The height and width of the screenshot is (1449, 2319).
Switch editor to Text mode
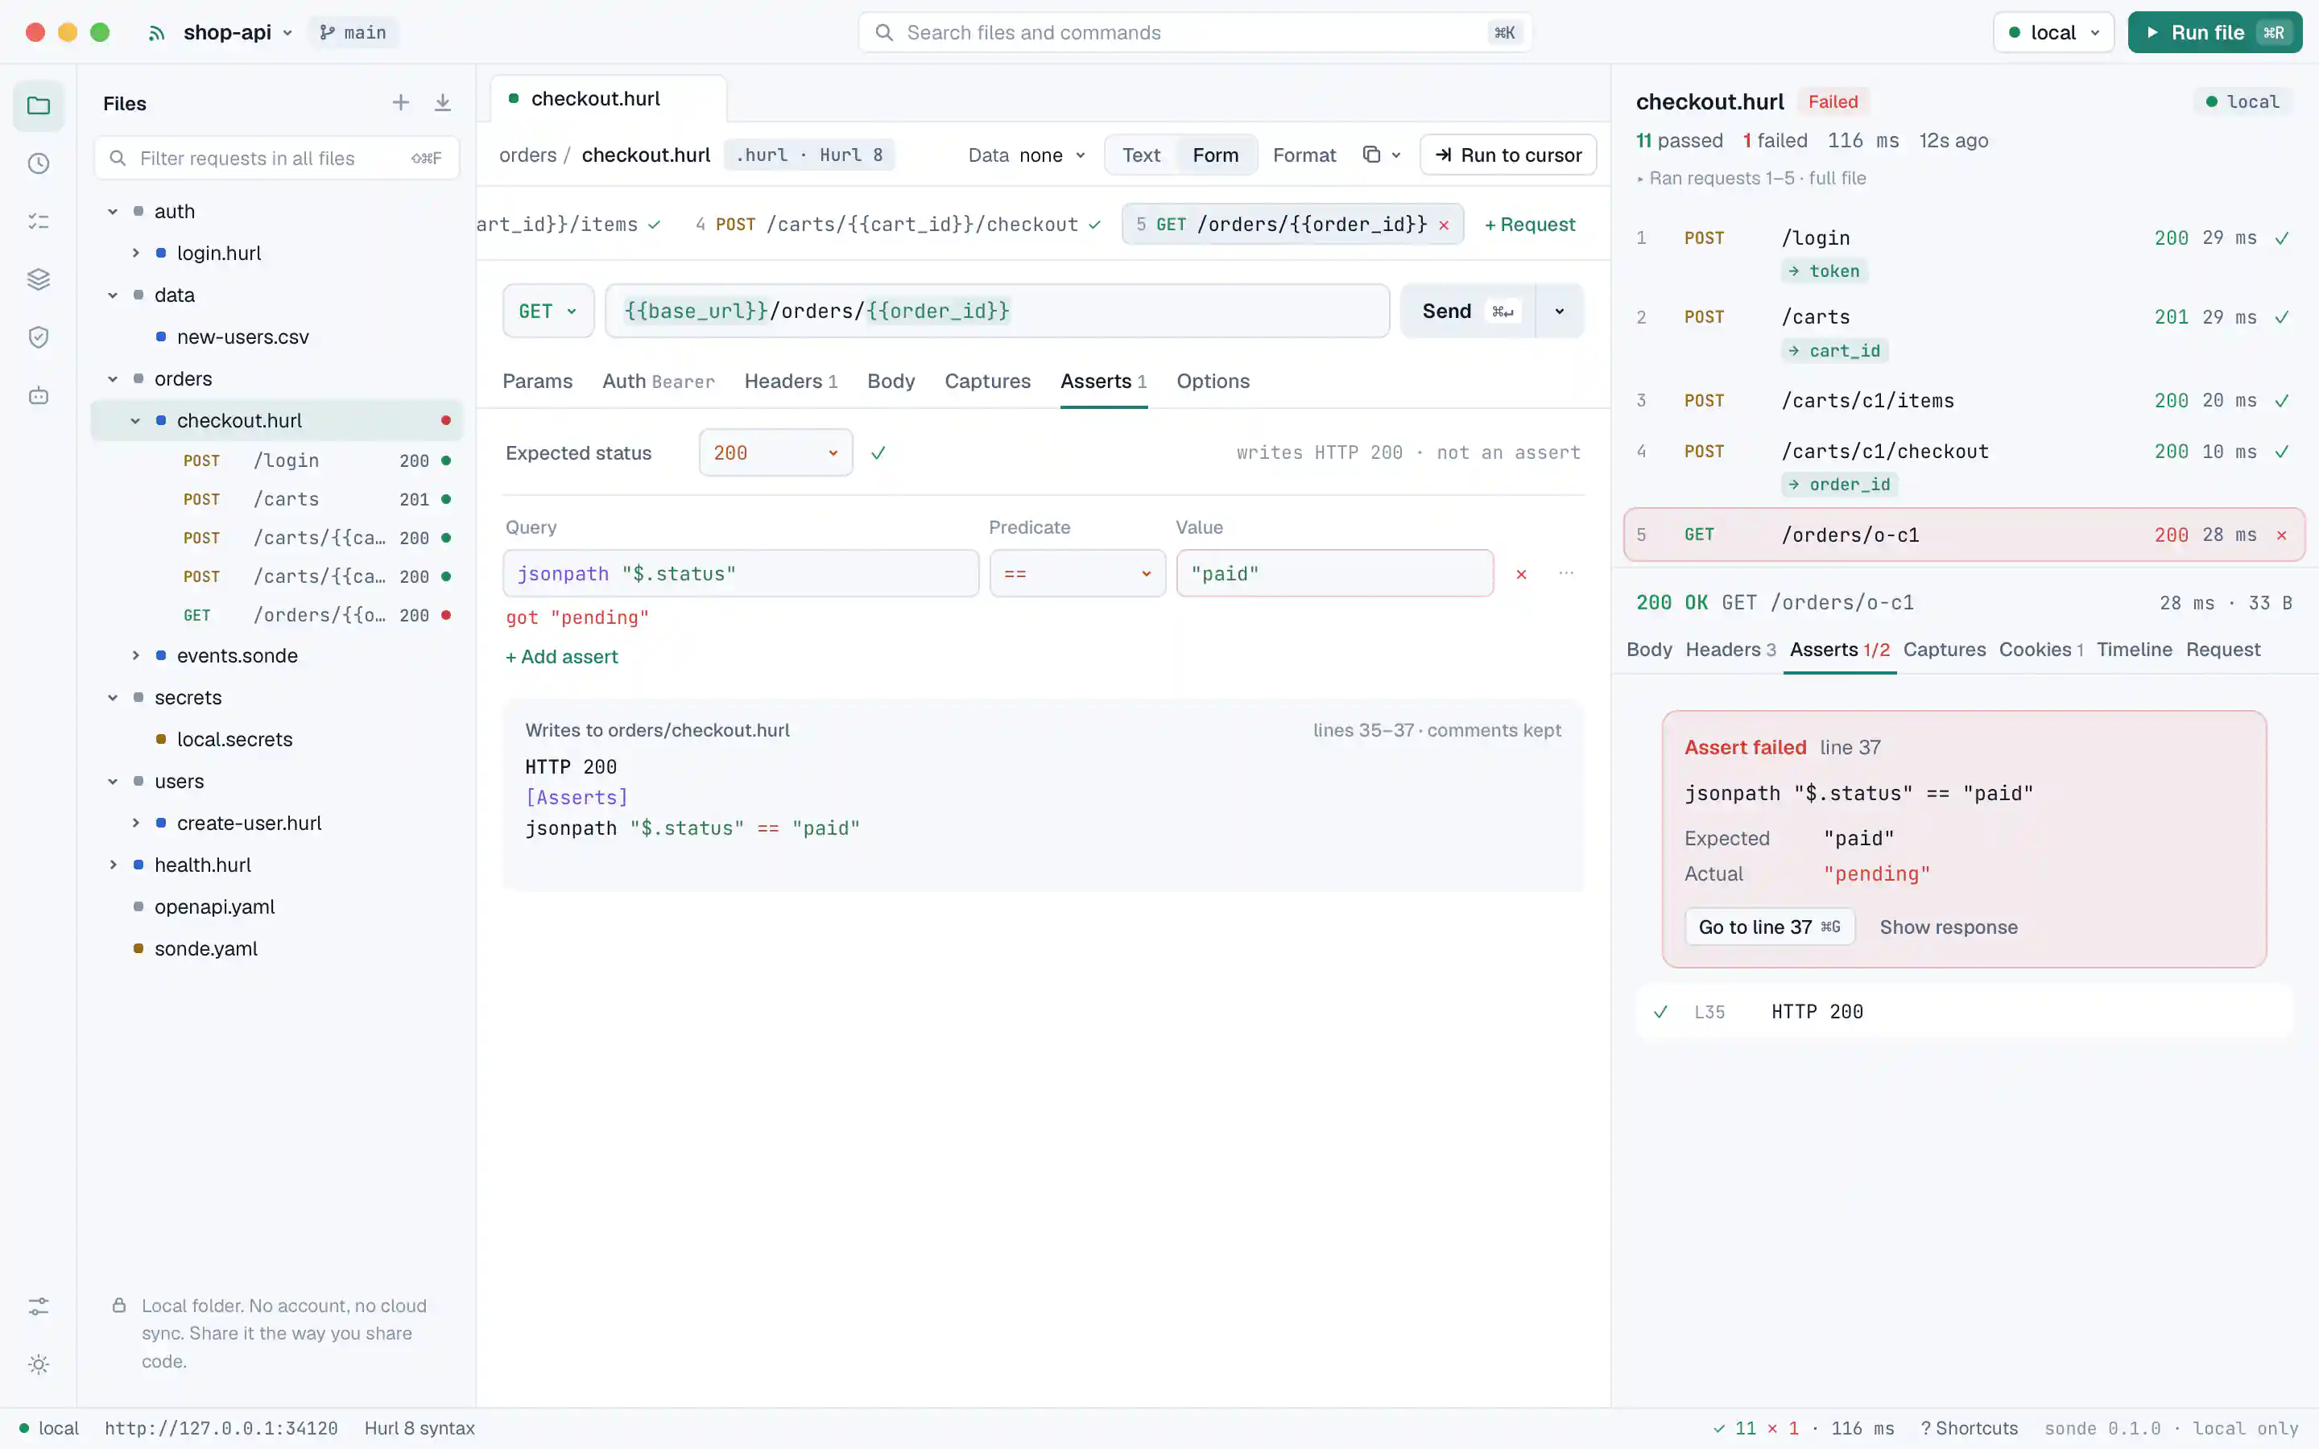pos(1141,155)
